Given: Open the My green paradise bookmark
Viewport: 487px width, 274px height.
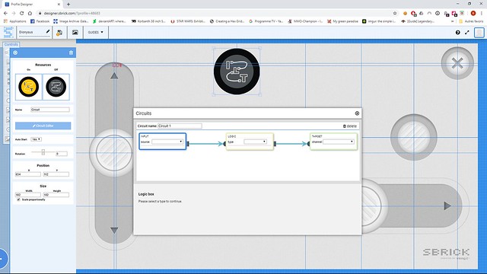Looking at the screenshot, I should coord(342,21).
